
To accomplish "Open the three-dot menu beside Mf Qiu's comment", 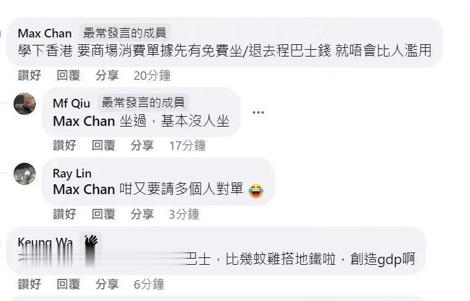I will coord(258,112).
